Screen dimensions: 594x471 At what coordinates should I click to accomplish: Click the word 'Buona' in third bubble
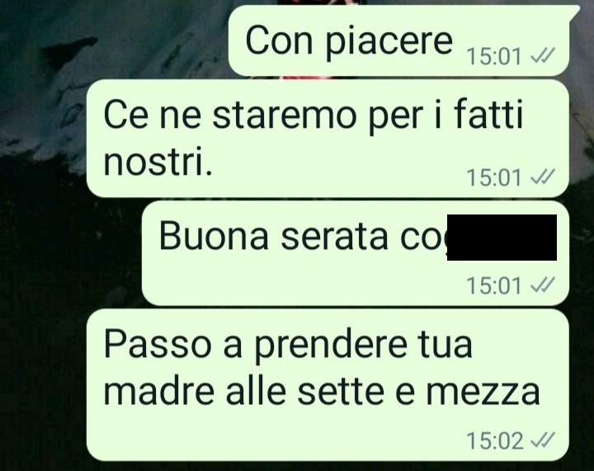[x=214, y=235]
